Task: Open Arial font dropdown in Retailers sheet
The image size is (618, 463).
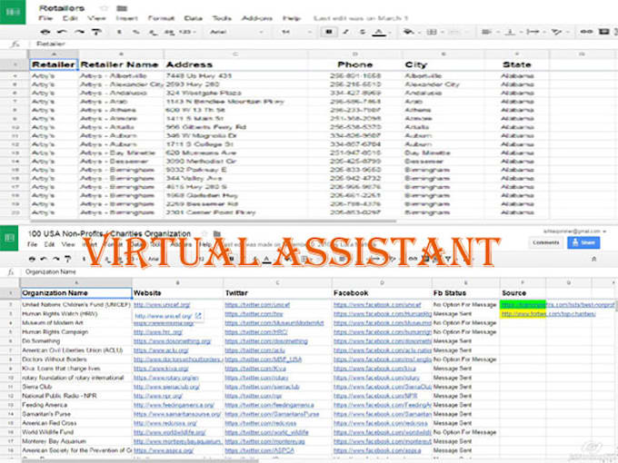Action: tap(235, 32)
